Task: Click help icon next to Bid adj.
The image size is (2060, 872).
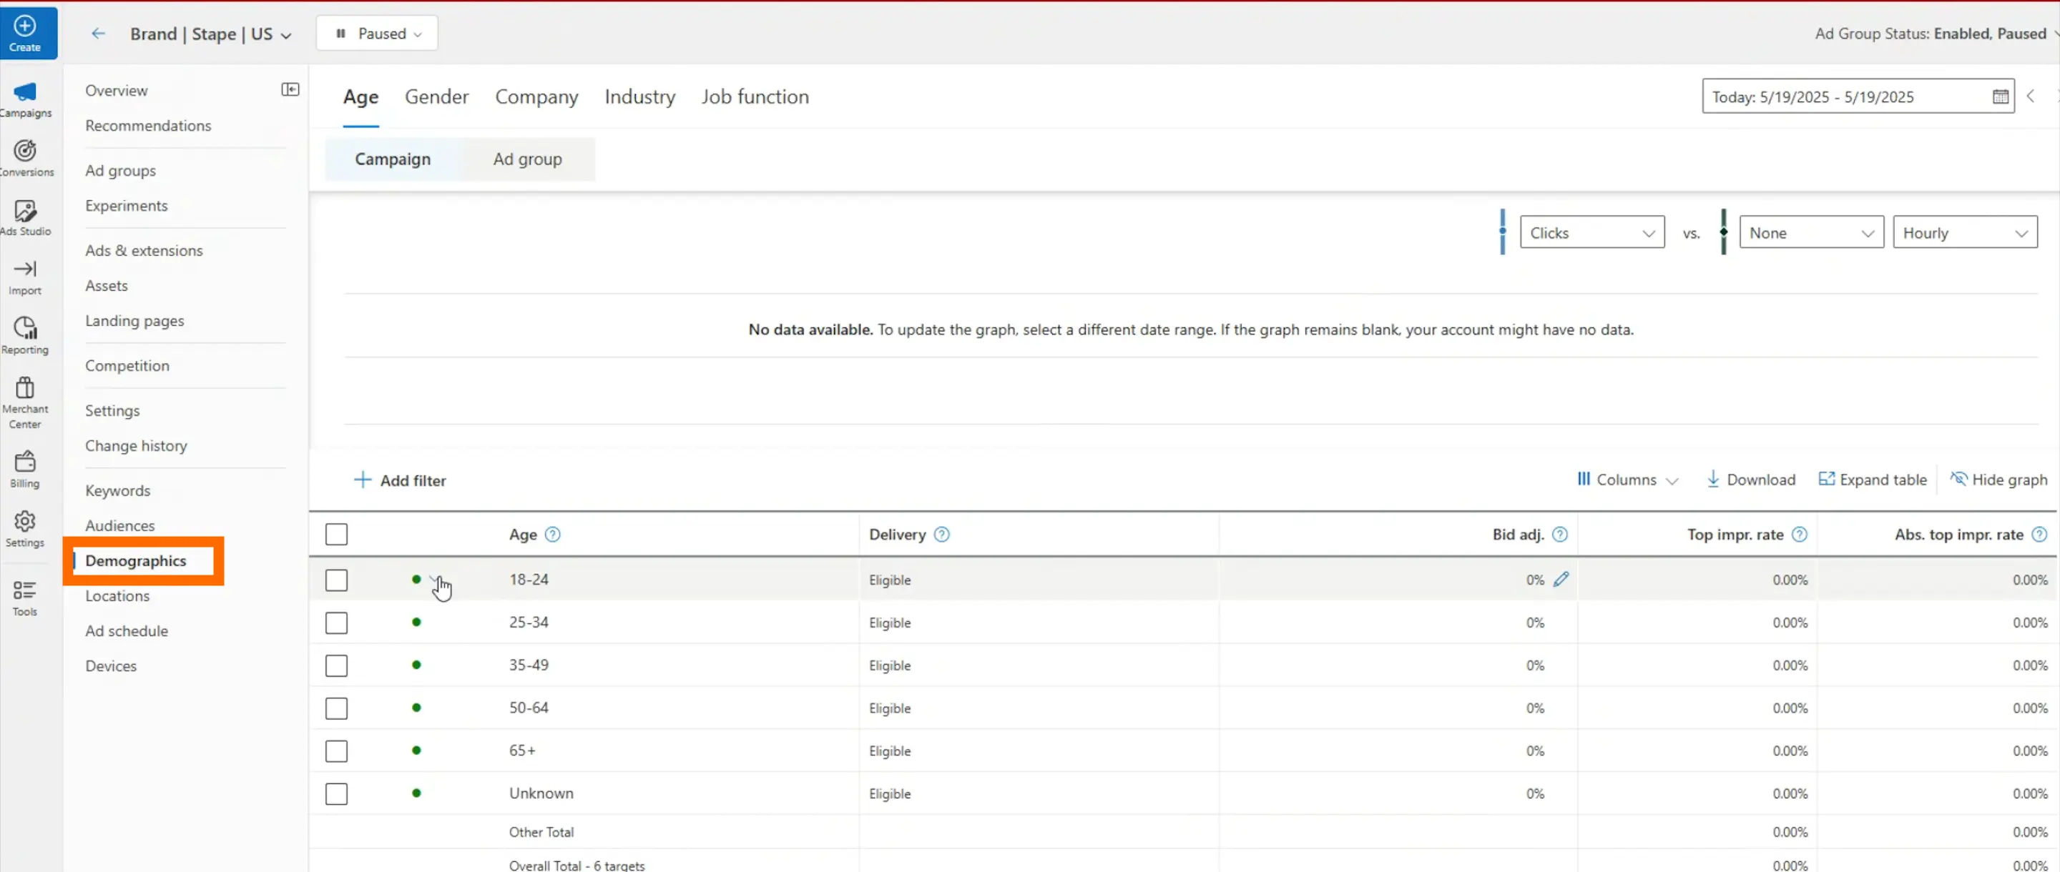Action: pos(1559,535)
